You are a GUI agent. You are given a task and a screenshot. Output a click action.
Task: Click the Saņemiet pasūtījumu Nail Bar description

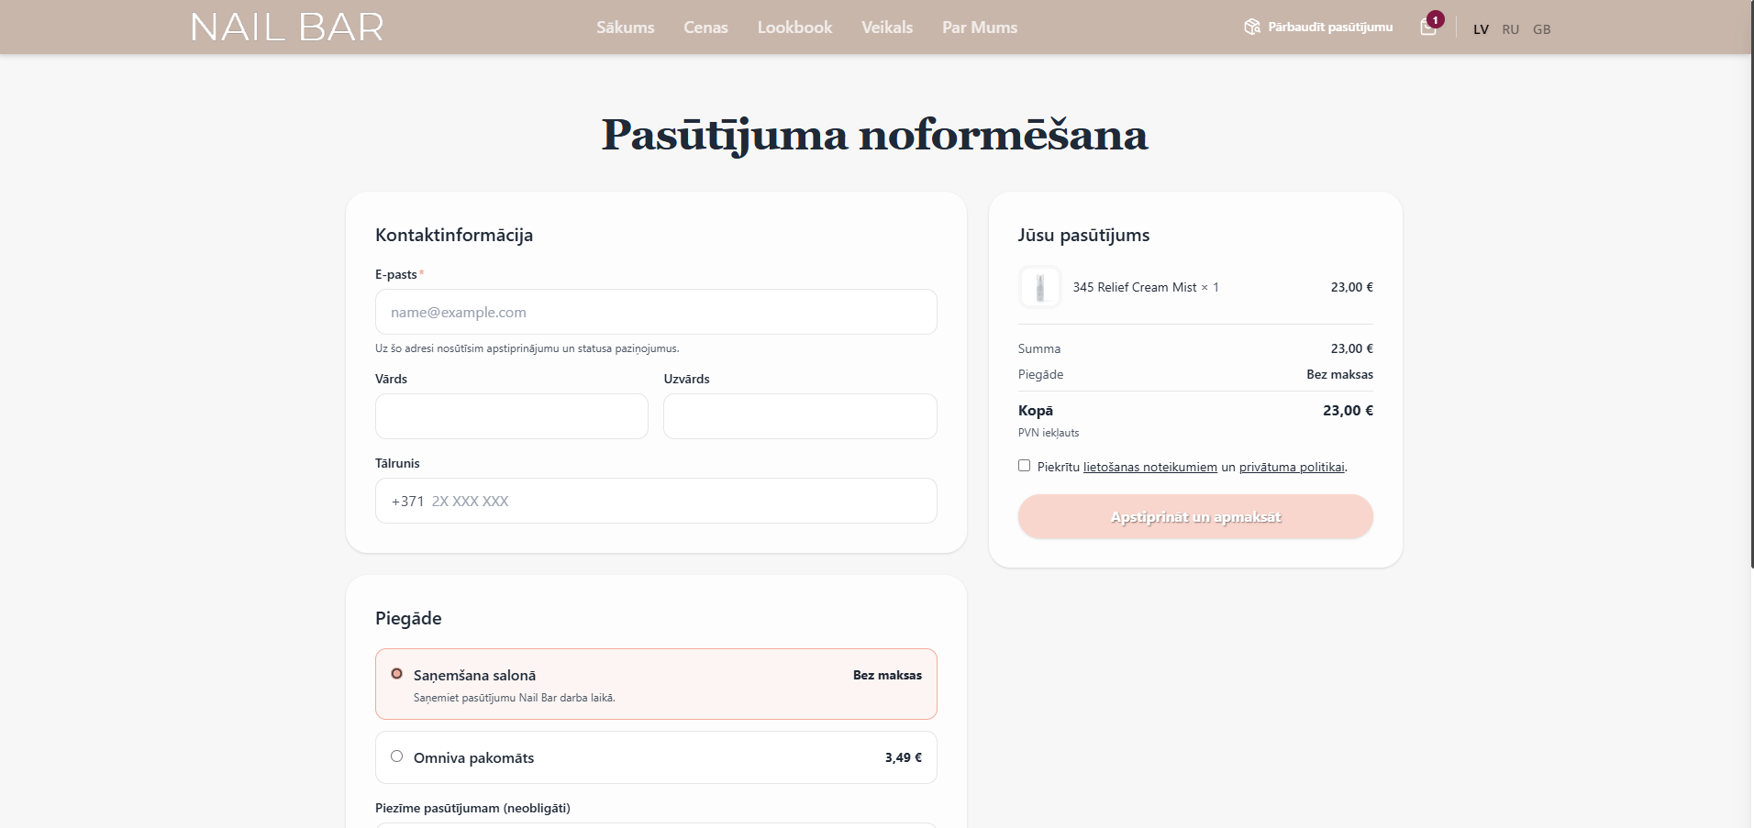(515, 698)
